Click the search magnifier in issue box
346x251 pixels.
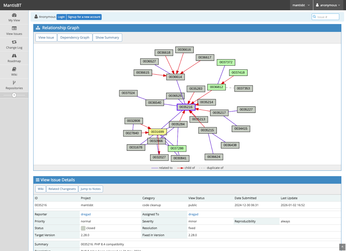(314, 17)
